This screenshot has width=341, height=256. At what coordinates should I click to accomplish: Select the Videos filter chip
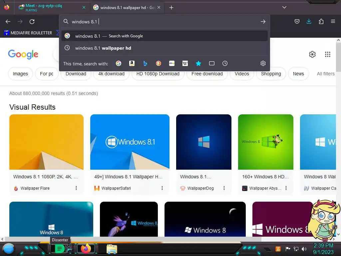[242, 74]
